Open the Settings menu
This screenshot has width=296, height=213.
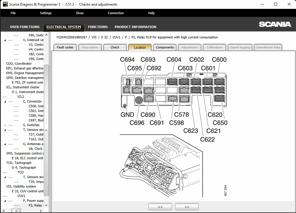point(46,13)
